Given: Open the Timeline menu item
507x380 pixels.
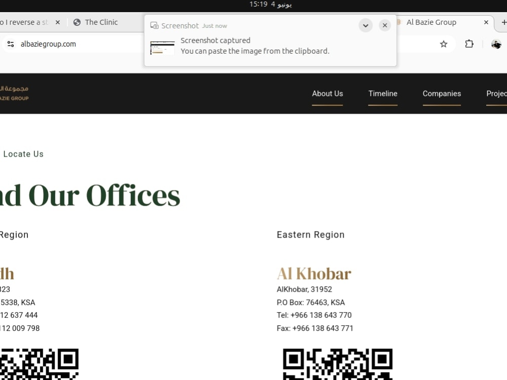Looking at the screenshot, I should click(x=383, y=94).
